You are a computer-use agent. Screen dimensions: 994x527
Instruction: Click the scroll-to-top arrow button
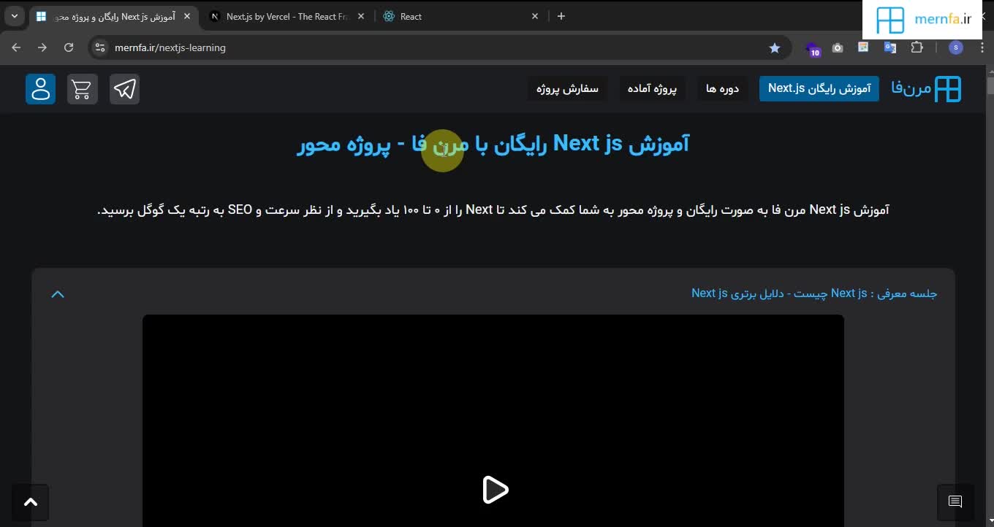click(x=30, y=502)
